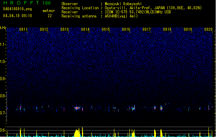Click the "Receiving Location" label
This screenshot has width=216, height=137.
coord(80,8)
